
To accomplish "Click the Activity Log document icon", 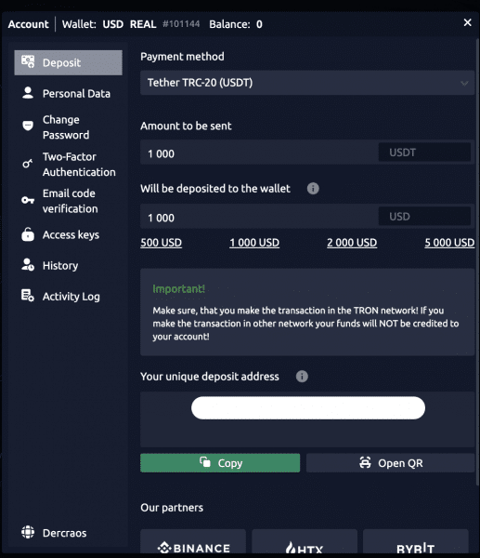I will [28, 296].
